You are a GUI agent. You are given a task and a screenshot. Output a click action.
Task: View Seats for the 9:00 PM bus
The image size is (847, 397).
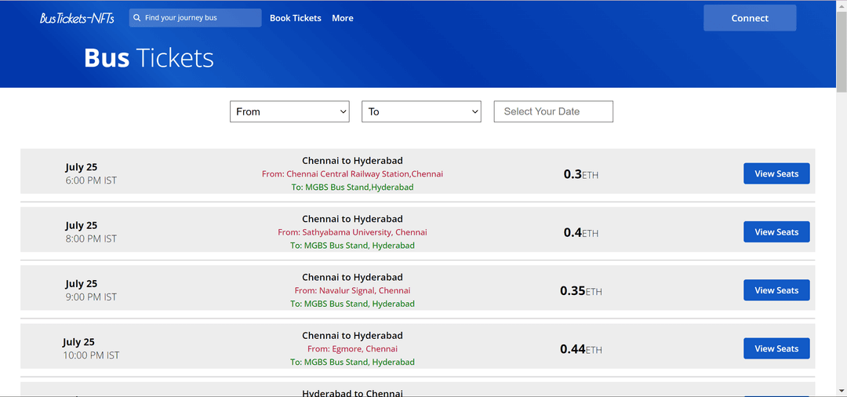tap(776, 290)
